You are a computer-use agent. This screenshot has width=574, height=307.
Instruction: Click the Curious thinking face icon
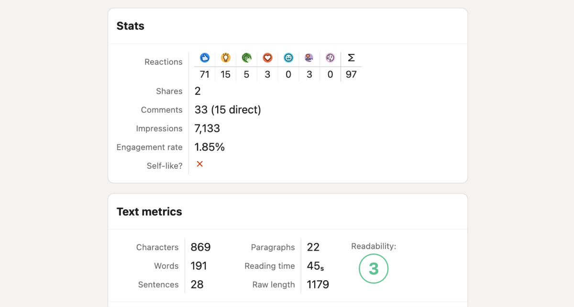(330, 58)
